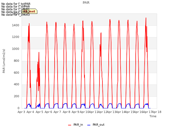Screen dimensions: 173x130
Task: Click the y-axis tick value 200
Action: (x=16, y=96)
